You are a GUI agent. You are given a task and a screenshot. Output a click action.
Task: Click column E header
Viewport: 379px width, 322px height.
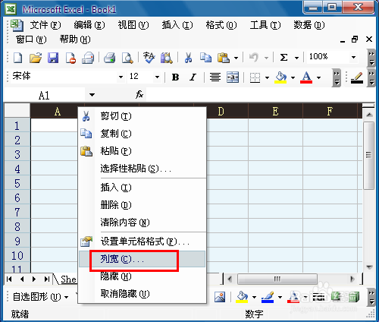tap(275, 111)
